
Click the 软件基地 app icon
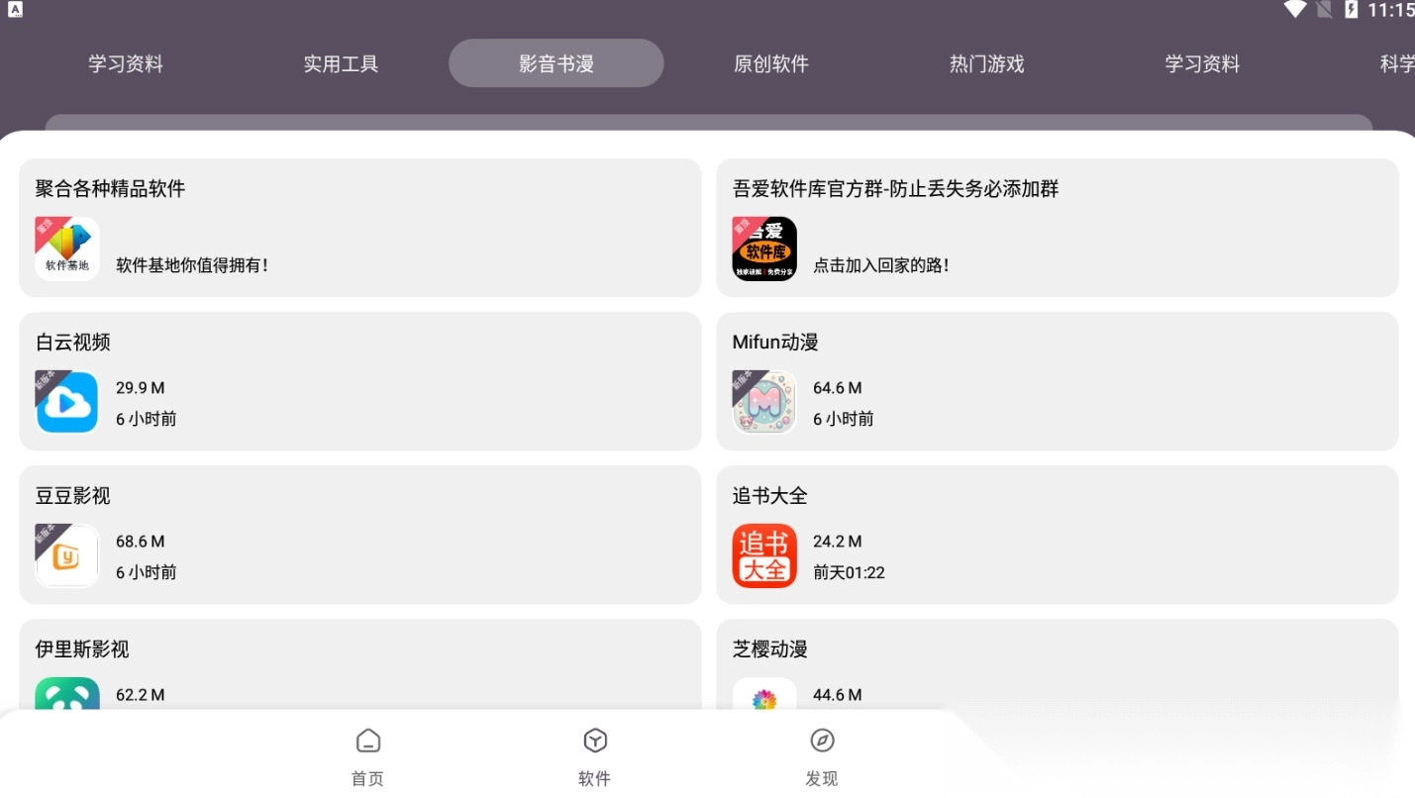click(65, 248)
